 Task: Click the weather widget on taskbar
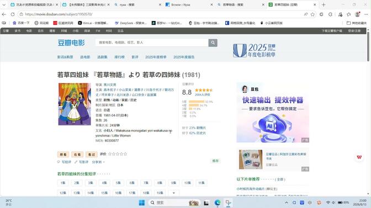pos(8,202)
